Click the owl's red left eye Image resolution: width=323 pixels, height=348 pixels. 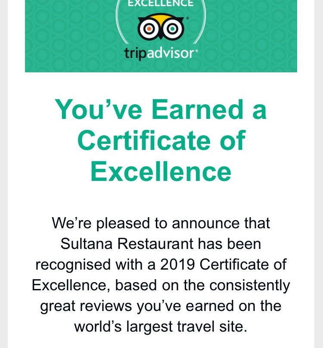(149, 28)
